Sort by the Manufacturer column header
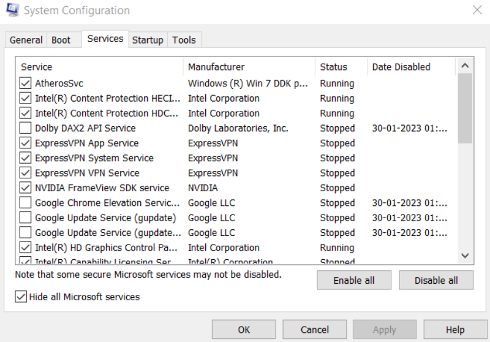Viewport: 490px width, 342px height. coord(249,67)
